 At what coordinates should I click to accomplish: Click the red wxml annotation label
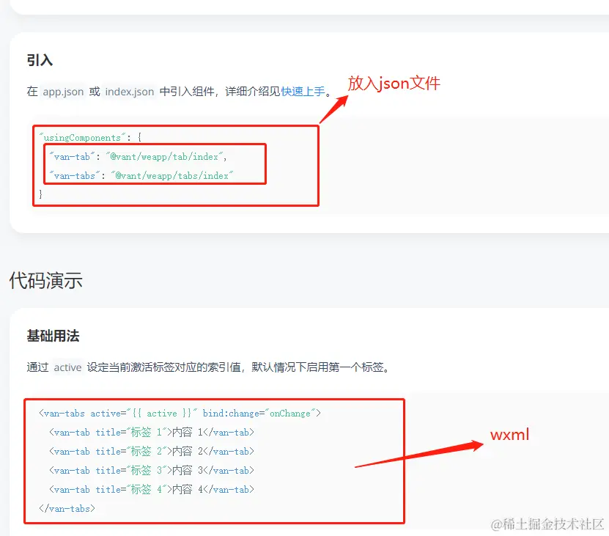coord(509,435)
